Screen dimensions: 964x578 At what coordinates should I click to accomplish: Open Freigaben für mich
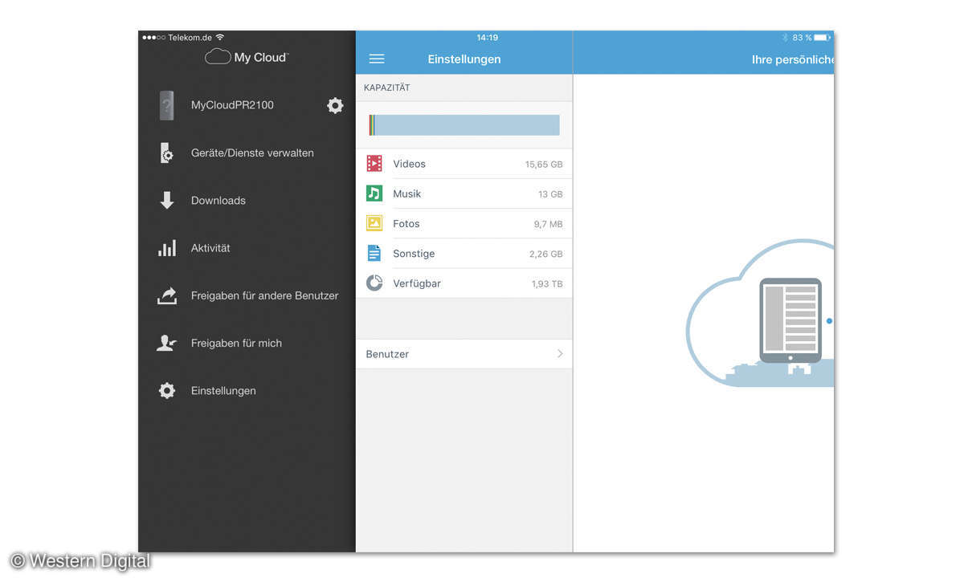coord(236,343)
